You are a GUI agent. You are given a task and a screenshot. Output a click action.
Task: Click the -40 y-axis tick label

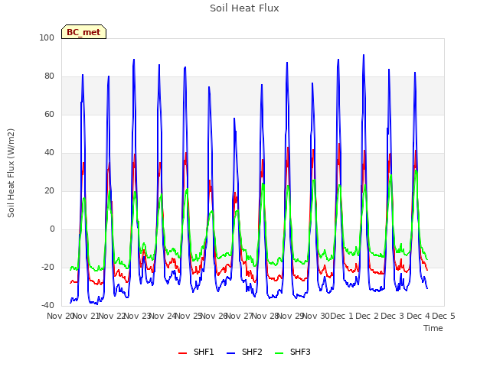tap(47, 306)
